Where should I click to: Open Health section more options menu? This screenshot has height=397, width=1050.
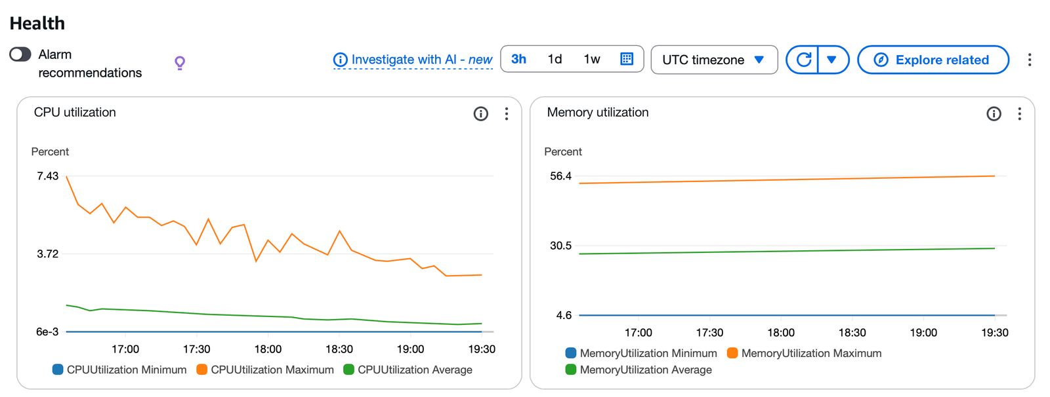(x=1030, y=60)
